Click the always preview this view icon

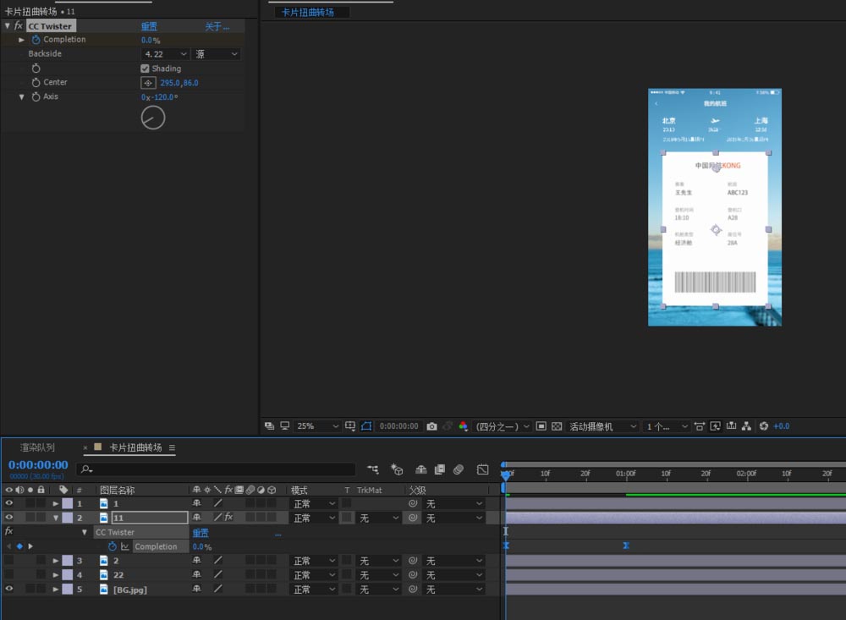(269, 426)
